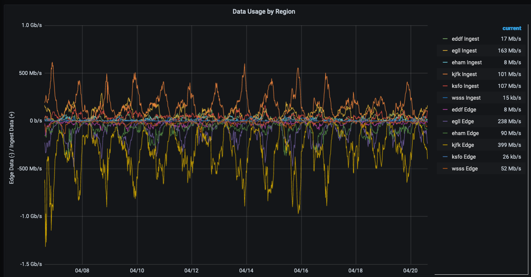Click the 04/14 x-axis date label
This screenshot has width=531, height=277.
tap(246, 271)
